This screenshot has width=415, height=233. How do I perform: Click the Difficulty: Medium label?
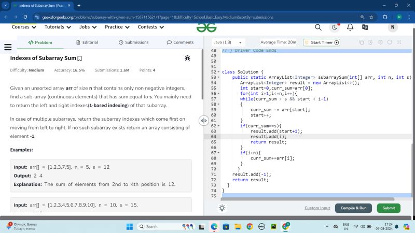(x=27, y=70)
